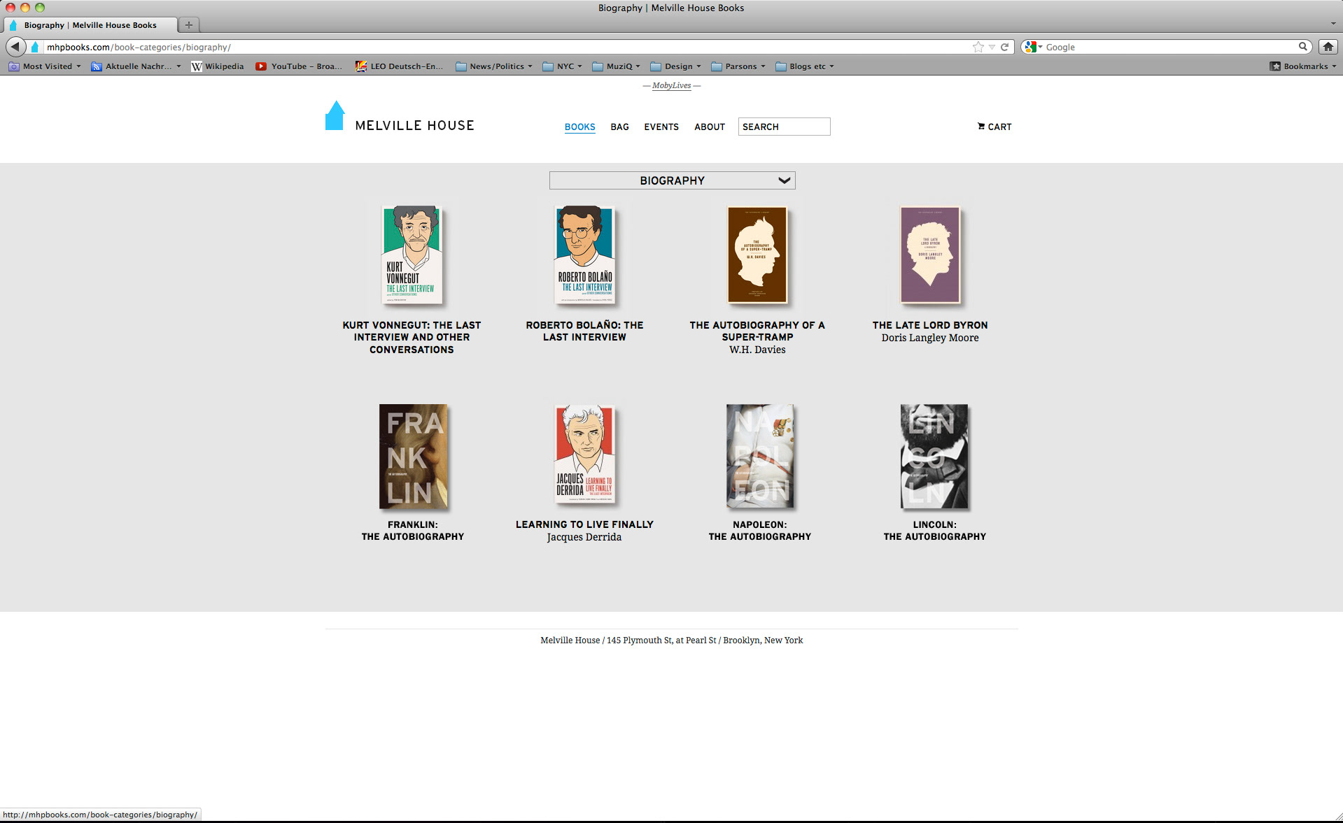Open the Lincoln autobiography cover
1343x823 pixels.
(934, 457)
